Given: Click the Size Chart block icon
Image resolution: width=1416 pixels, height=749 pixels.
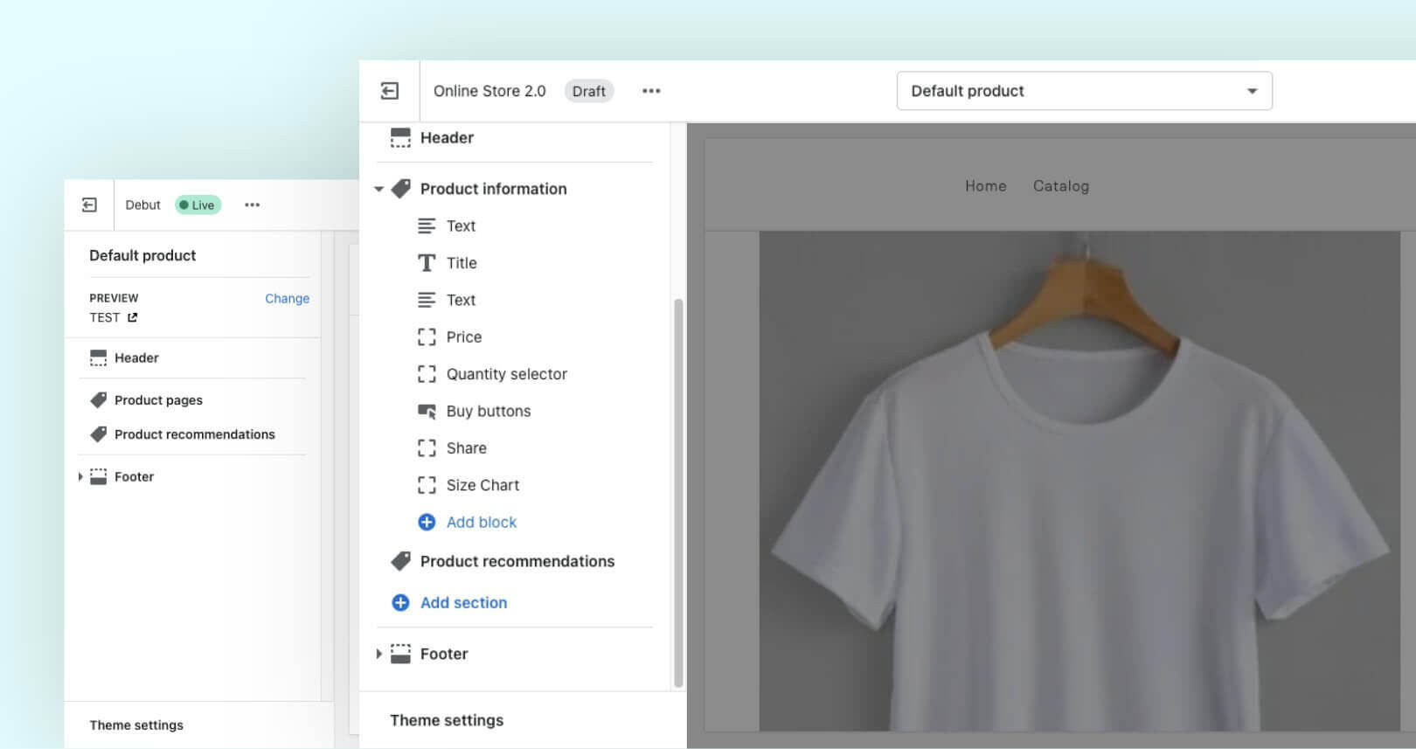Looking at the screenshot, I should (427, 485).
